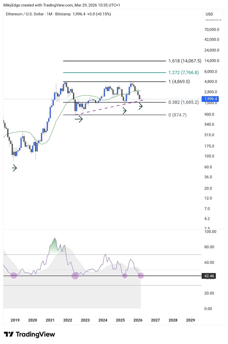Click the 2025 time axis label

click(x=120, y=320)
